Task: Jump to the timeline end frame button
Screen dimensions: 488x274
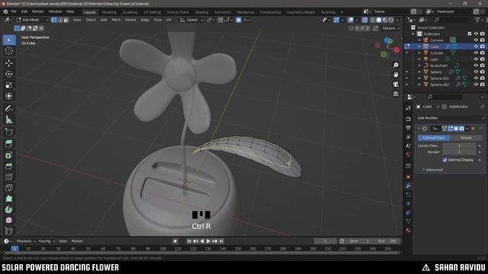Action: (x=221, y=241)
